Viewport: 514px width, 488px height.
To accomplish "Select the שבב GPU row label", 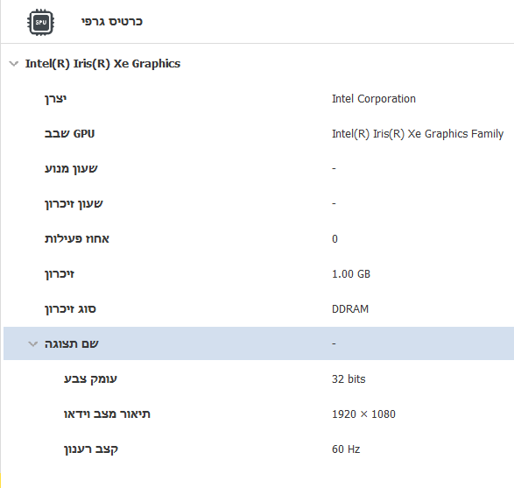I will [x=69, y=133].
